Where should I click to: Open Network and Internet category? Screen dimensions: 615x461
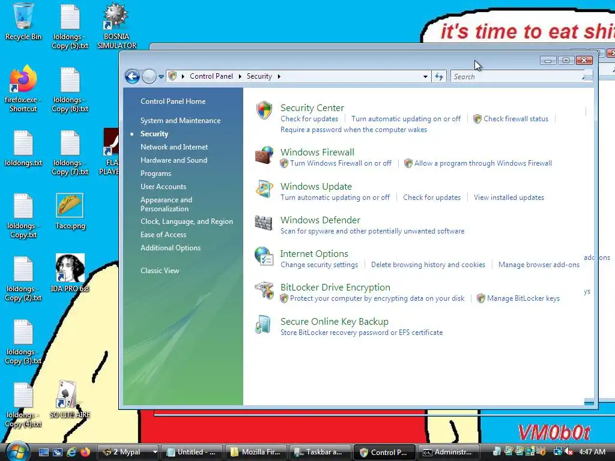point(174,147)
